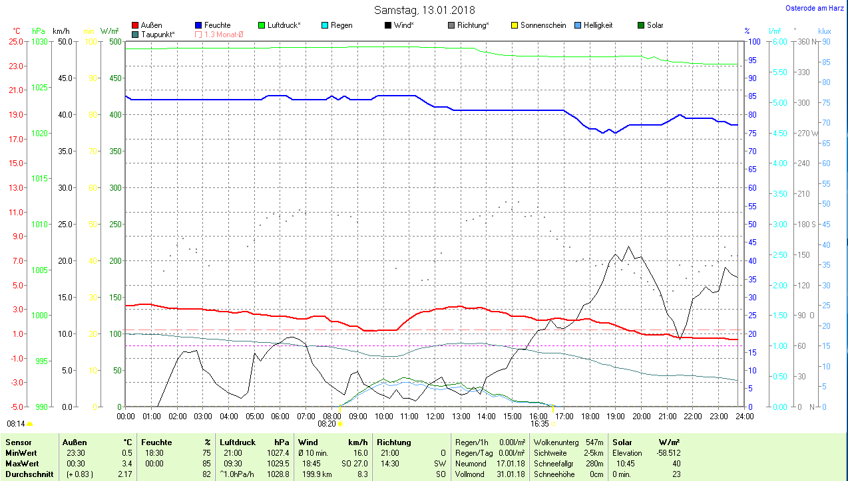
Task: Check the empty 1.3 Monat-Ø legend box
Action: pos(199,34)
